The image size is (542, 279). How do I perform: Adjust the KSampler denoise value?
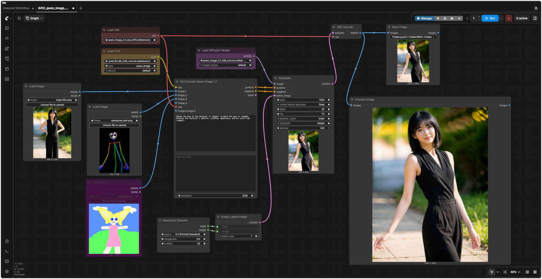303,128
